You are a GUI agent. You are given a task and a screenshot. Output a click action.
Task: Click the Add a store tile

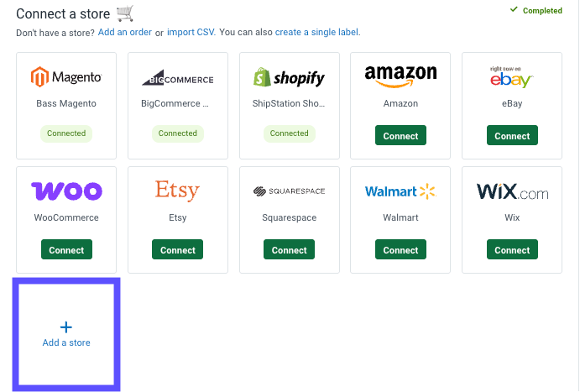[66, 333]
